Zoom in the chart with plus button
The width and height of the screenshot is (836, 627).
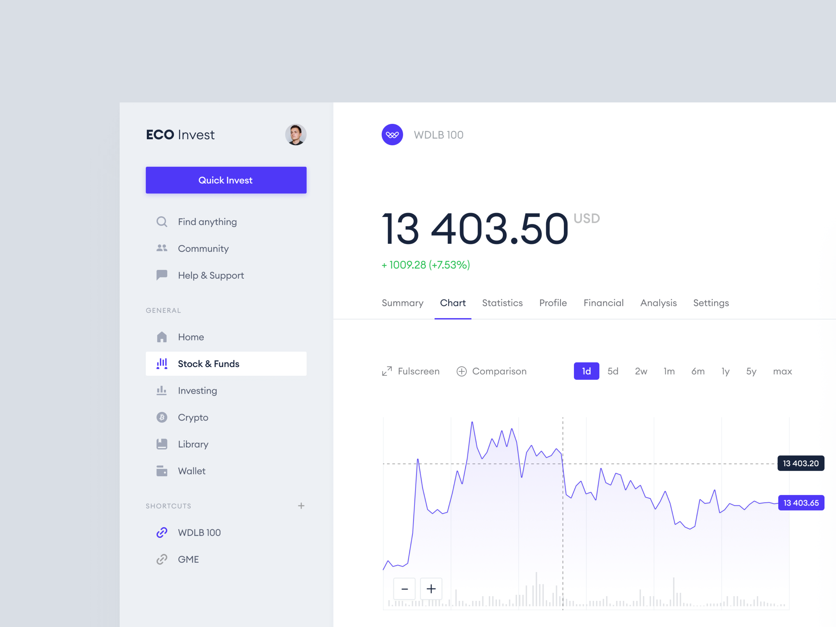(431, 589)
